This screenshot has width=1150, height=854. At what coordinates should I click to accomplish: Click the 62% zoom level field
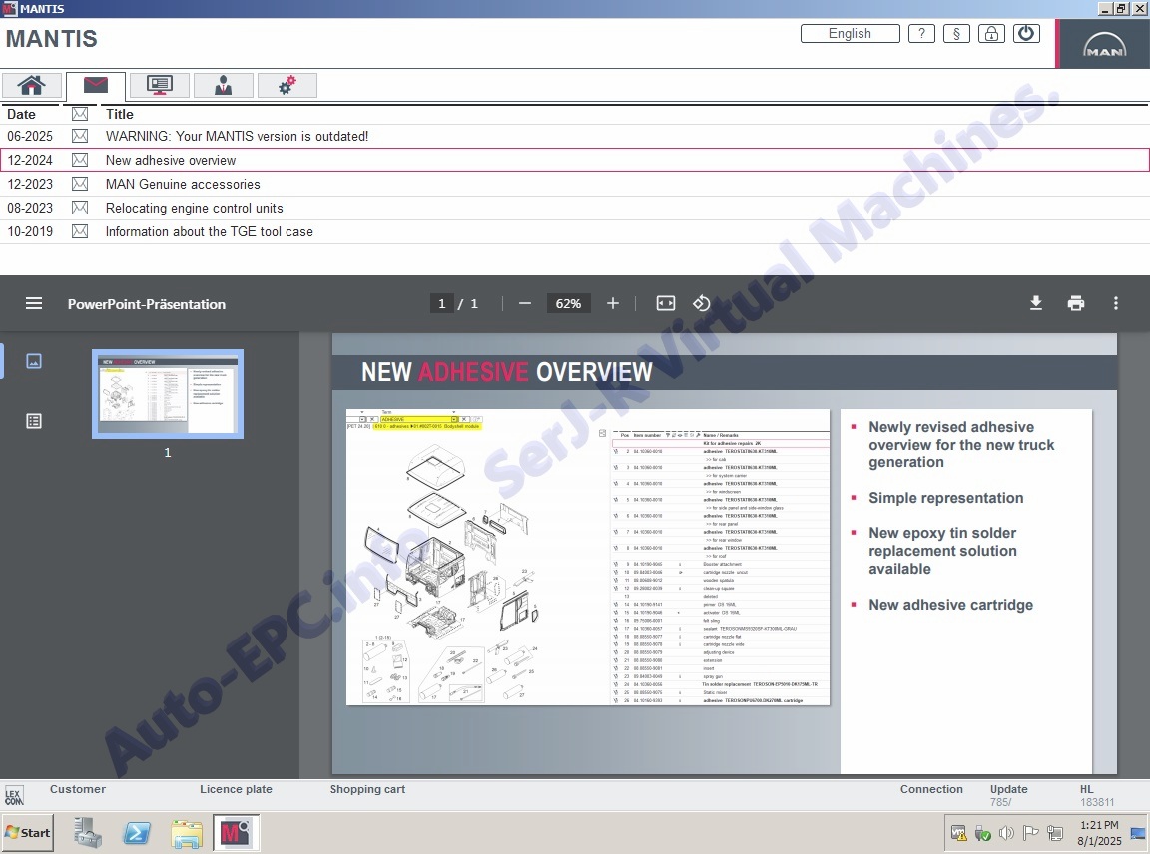(x=568, y=303)
